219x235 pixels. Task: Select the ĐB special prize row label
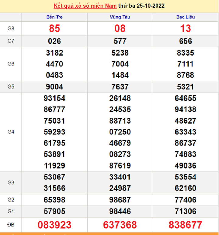coord(11,225)
